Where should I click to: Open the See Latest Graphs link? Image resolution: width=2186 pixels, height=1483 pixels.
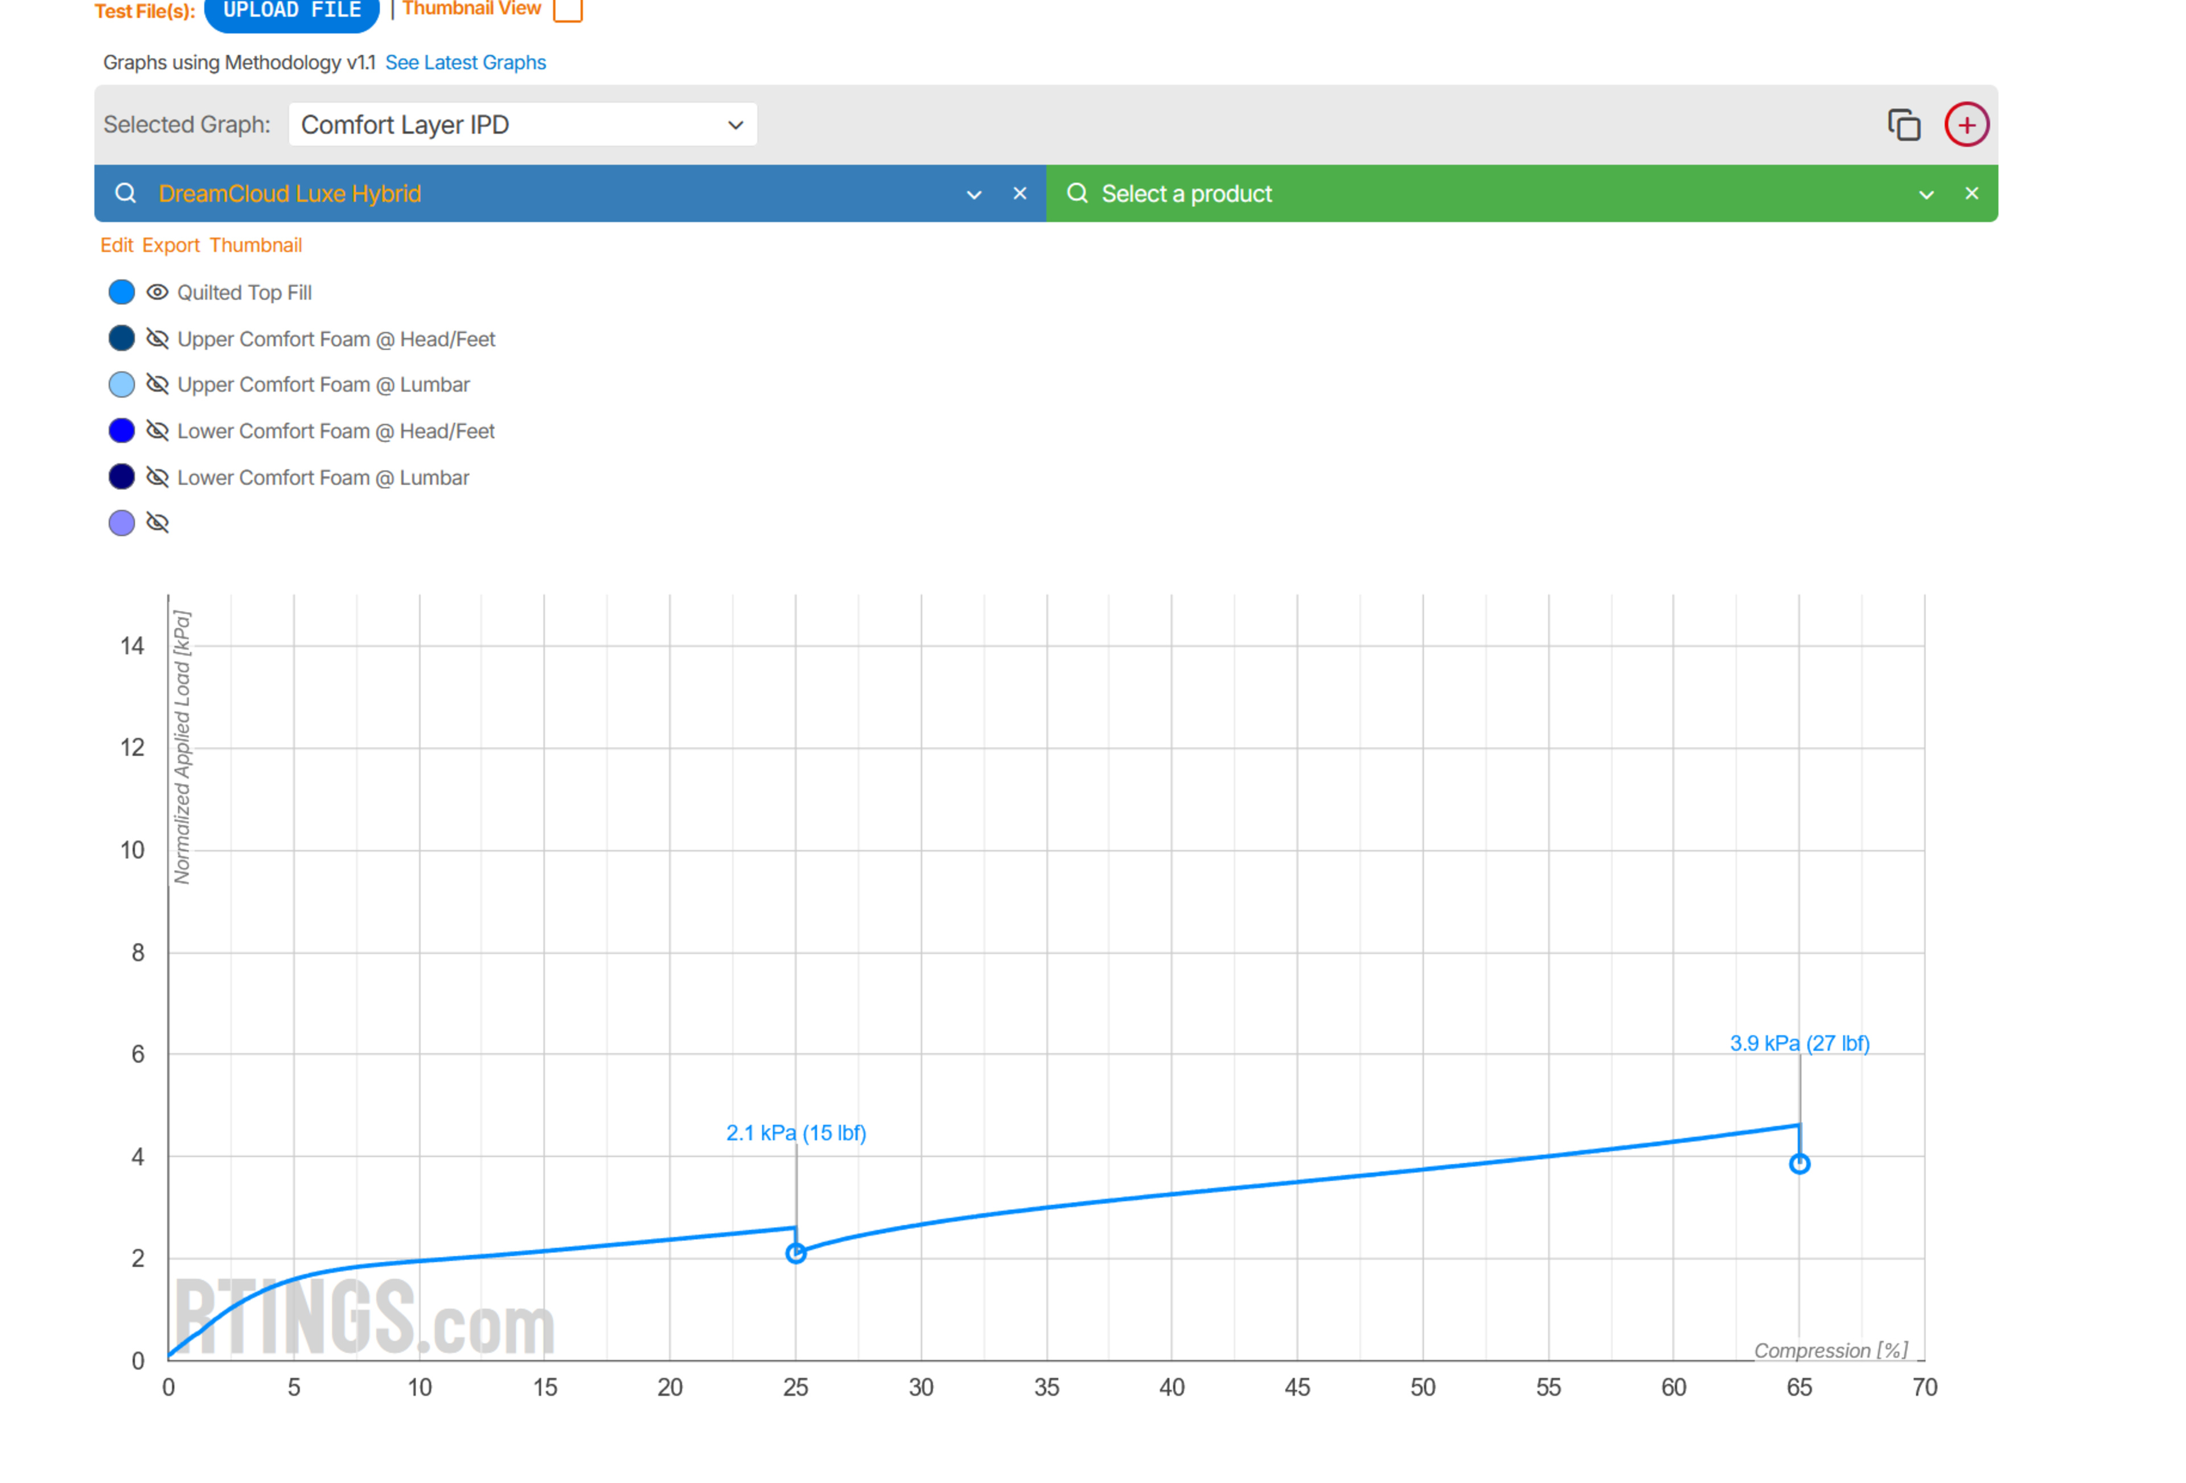(x=465, y=63)
